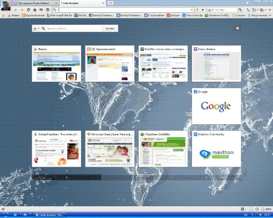Click the volume icon in the system tray
The image size is (273, 218).
pyautogui.click(x=260, y=215)
